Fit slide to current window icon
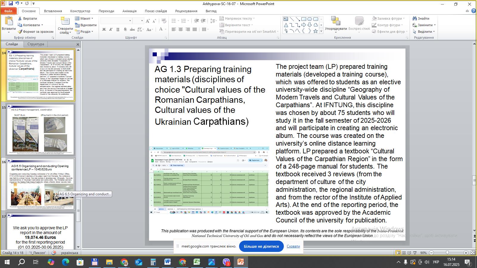Image resolution: width=477 pixels, height=268 pixels. tap(473, 253)
